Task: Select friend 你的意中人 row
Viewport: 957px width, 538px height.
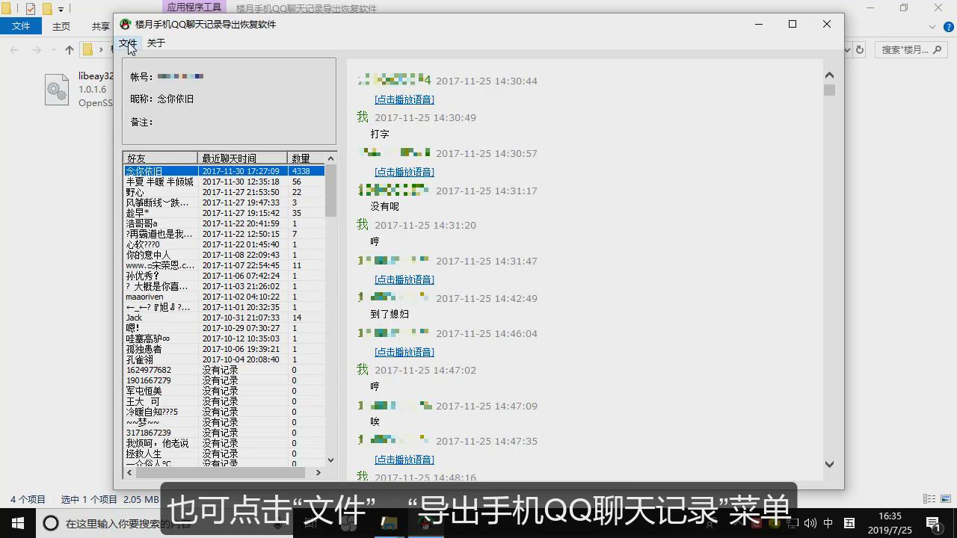Action: pos(224,255)
